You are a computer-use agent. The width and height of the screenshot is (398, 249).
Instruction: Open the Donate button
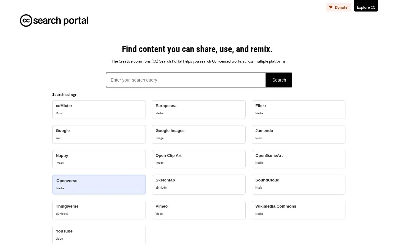pyautogui.click(x=338, y=7)
